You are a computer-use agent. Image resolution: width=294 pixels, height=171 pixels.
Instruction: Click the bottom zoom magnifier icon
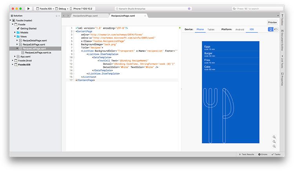coord(274,146)
